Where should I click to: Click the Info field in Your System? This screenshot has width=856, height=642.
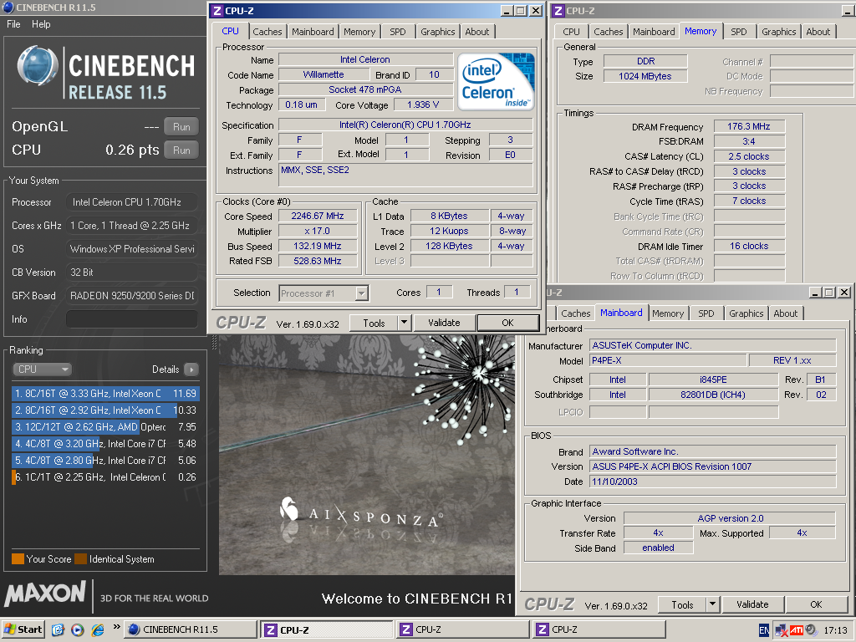coord(131,319)
